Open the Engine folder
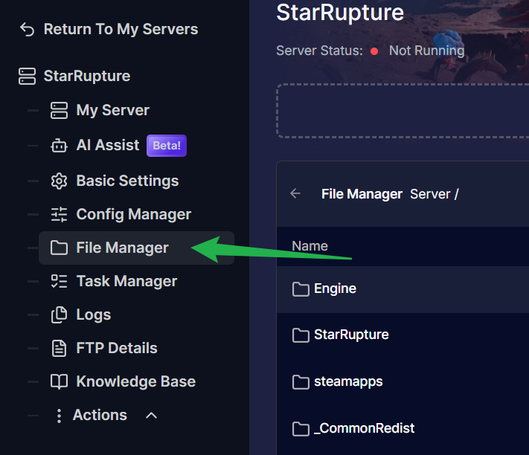The image size is (529, 455). (x=335, y=289)
